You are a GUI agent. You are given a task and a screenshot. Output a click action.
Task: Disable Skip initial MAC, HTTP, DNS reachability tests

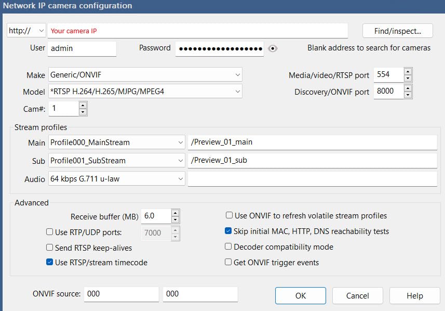click(x=228, y=231)
